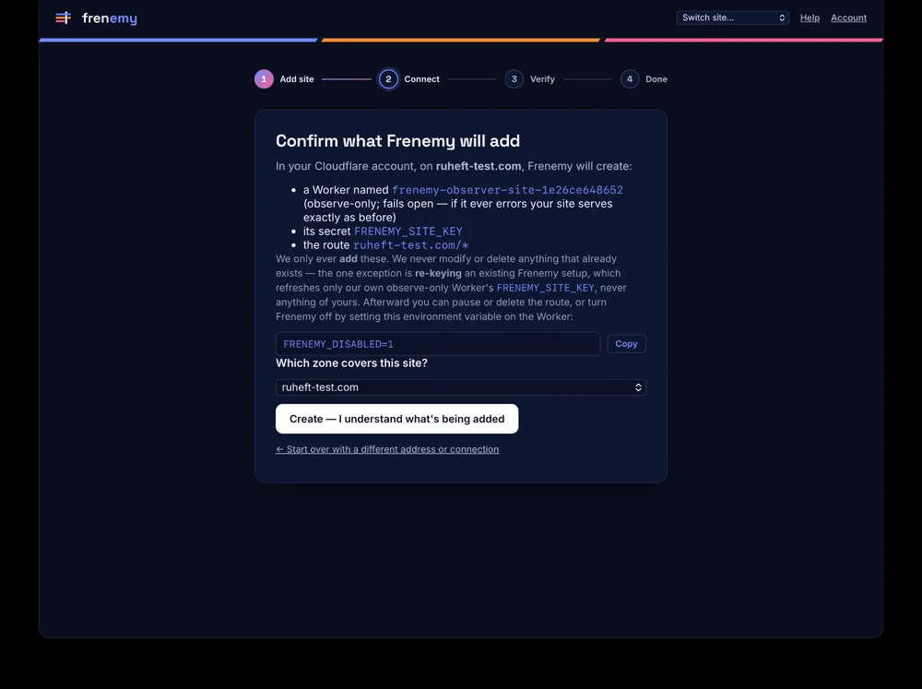Click Create — I understand what's being added

coord(396,419)
